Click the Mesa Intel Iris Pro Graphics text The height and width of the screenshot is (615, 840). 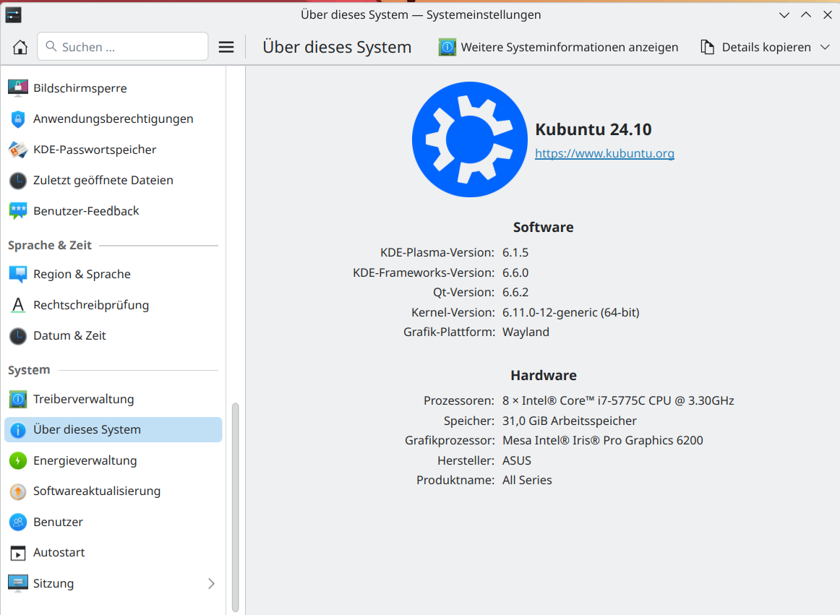point(603,440)
